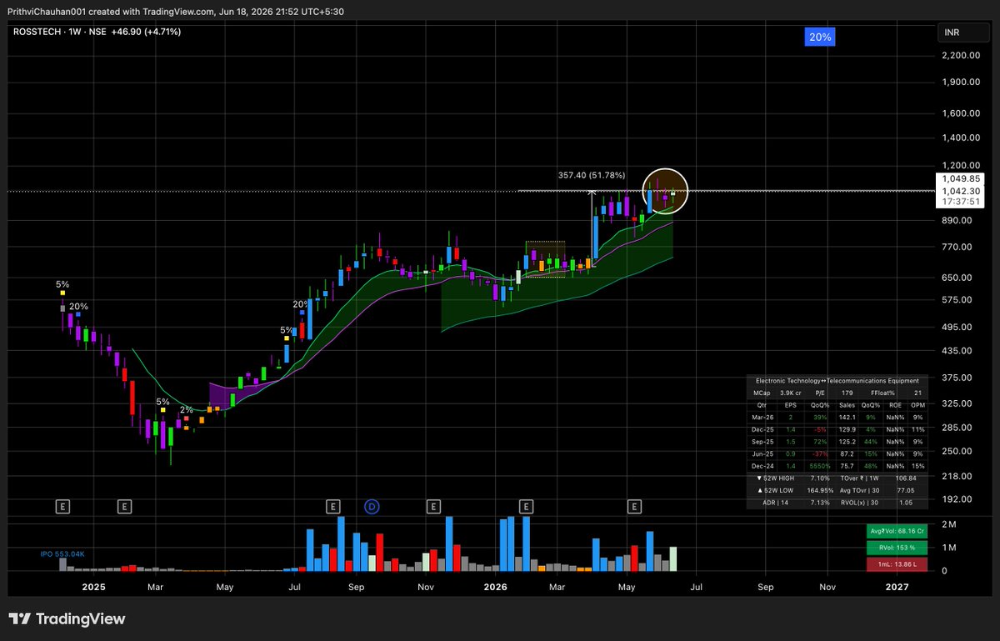Open the INR currency selector
1000x641 pixels.
click(x=962, y=33)
